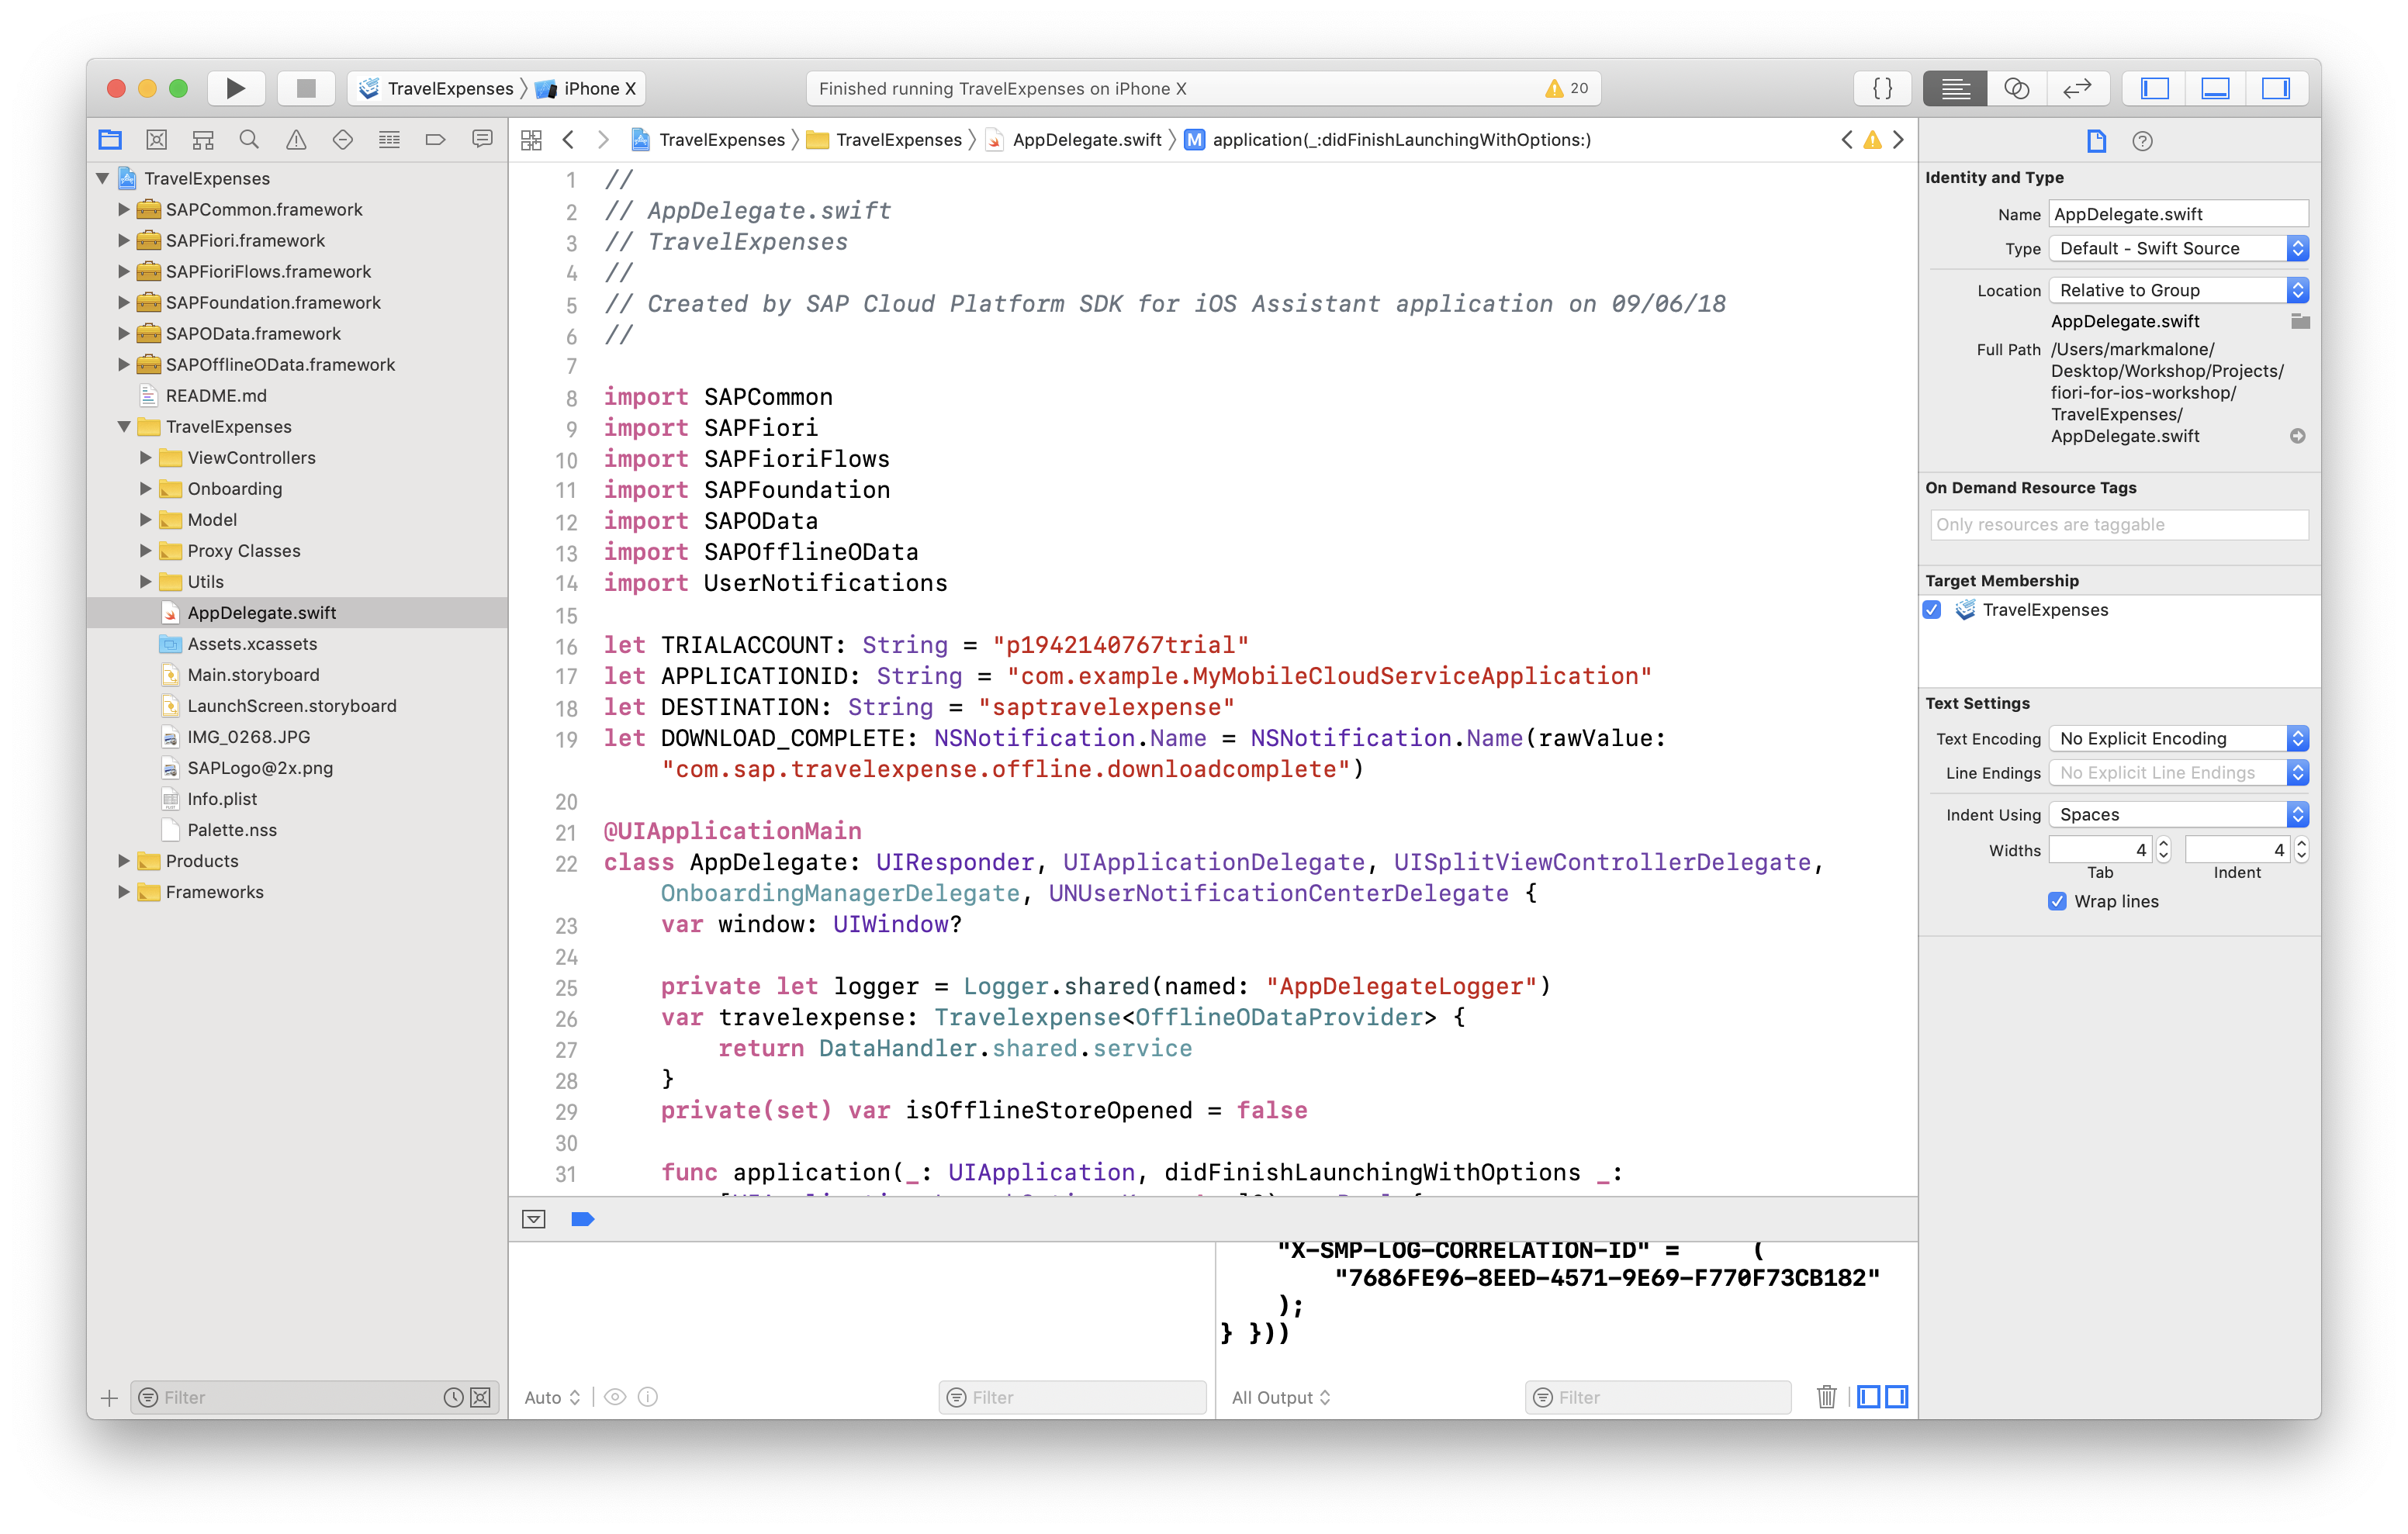
Task: Open the Symbol navigator
Action: pos(203,140)
